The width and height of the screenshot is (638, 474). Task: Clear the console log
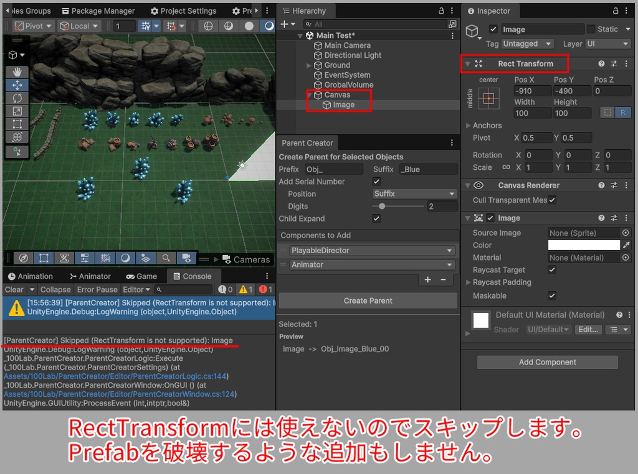[x=14, y=290]
